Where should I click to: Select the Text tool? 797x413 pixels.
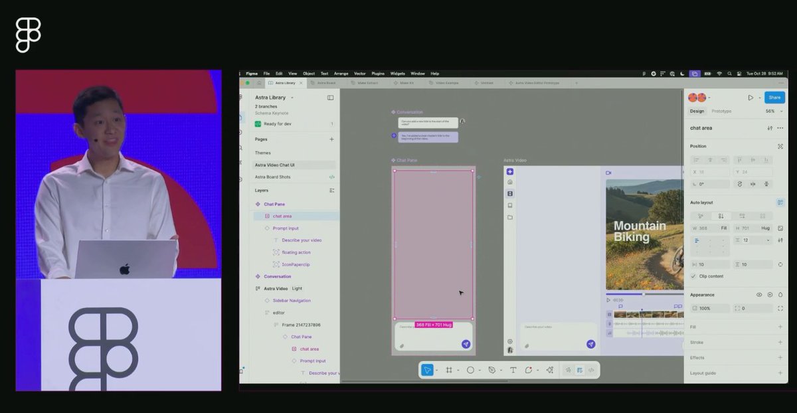pyautogui.click(x=513, y=370)
